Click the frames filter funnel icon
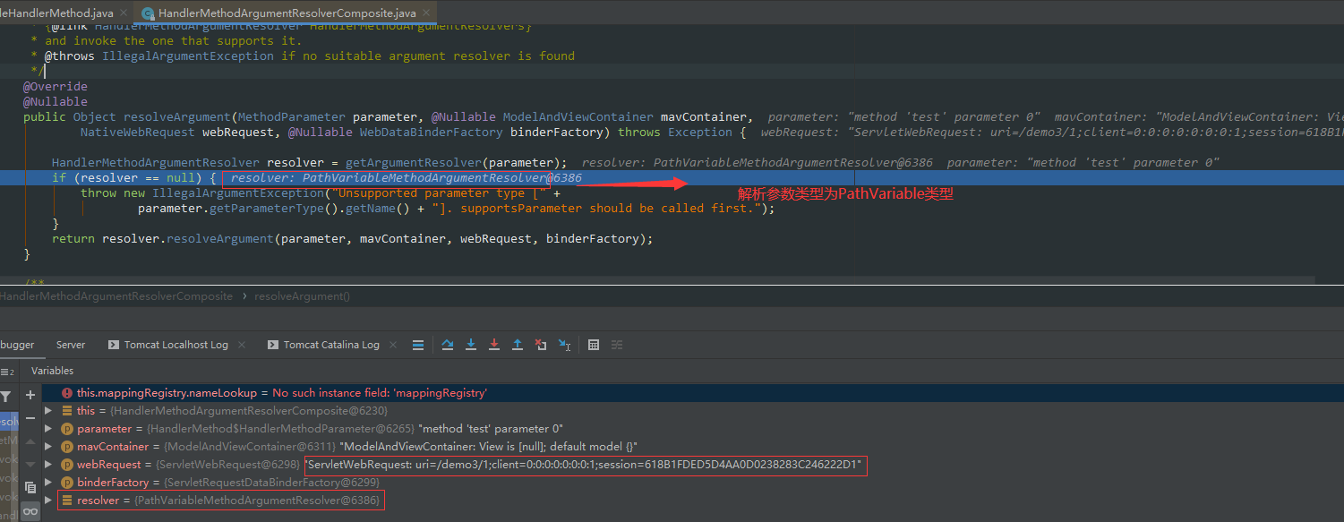 click(x=6, y=396)
